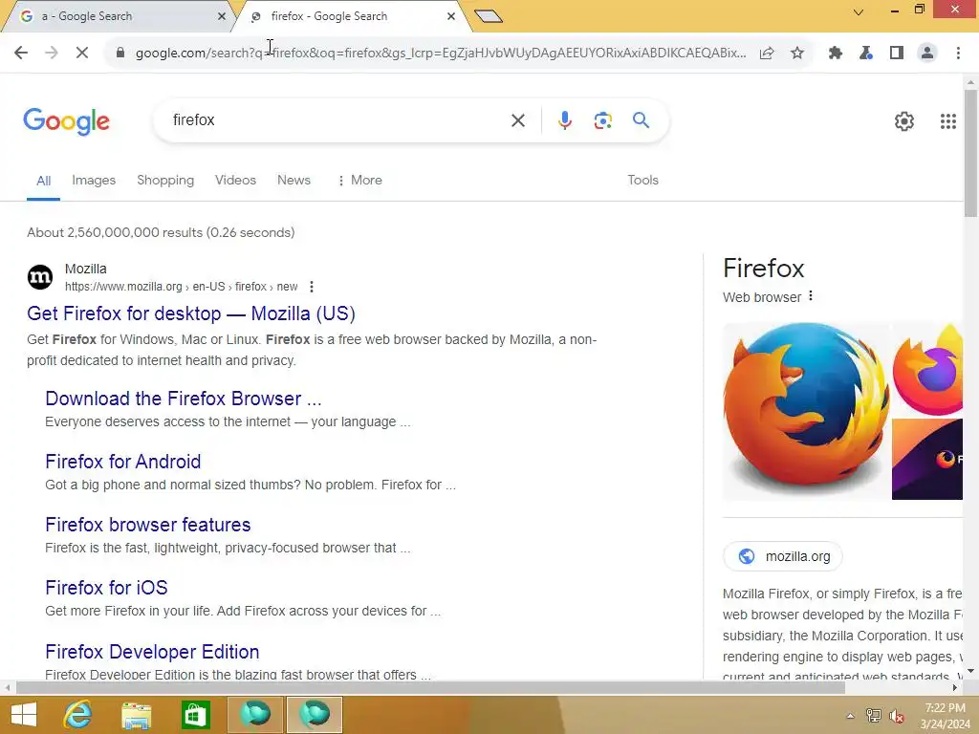Viewport: 979px width, 734px height.
Task: Open options for the Mozilla result
Action: [312, 287]
